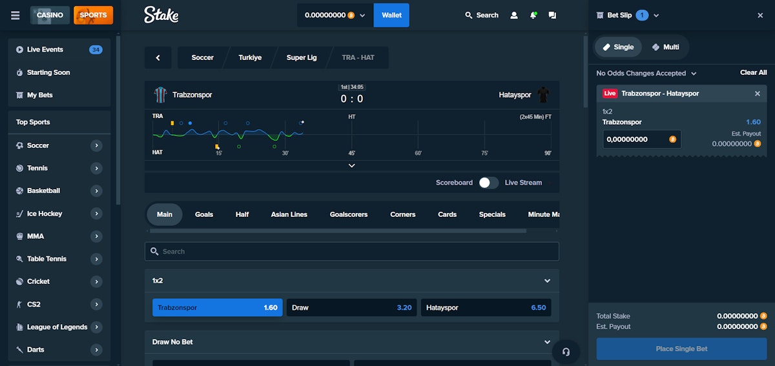This screenshot has height=366, width=775.
Task: Open the user profile icon
Action: (x=514, y=15)
